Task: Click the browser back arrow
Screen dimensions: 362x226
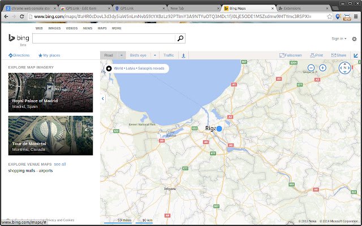Action: 6,16
